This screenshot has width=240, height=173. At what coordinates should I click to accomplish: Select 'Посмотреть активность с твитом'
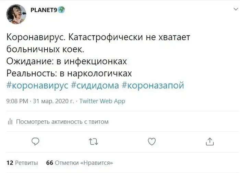[62, 122]
